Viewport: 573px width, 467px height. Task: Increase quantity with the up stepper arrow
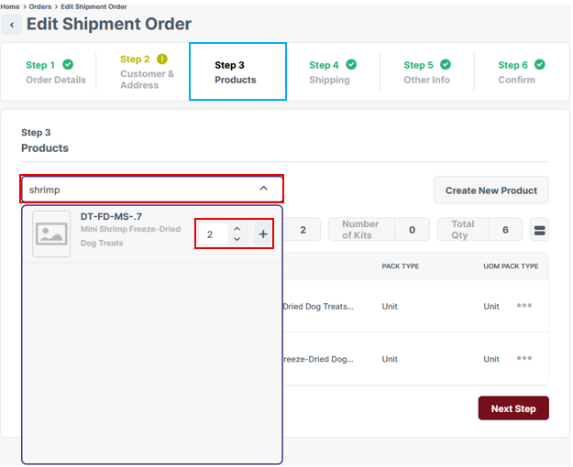click(237, 229)
